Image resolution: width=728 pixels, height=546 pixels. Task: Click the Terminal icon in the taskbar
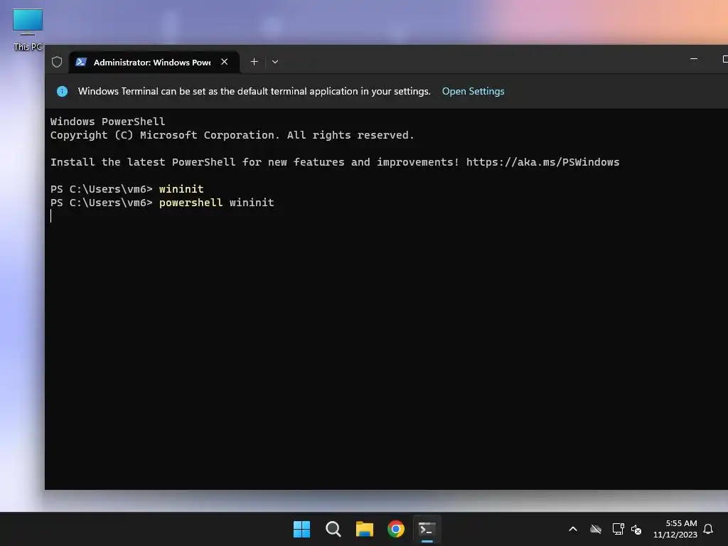coord(427,529)
